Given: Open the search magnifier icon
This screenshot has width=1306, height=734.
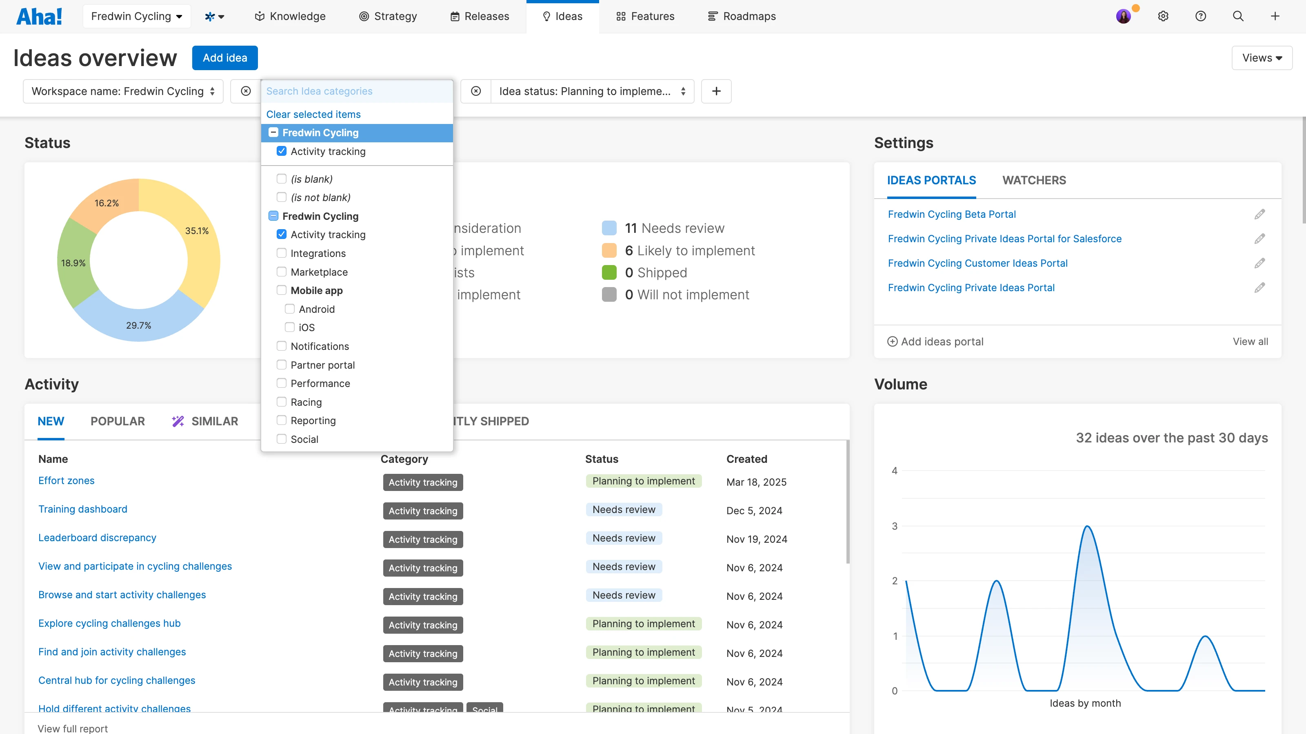Looking at the screenshot, I should point(1238,16).
